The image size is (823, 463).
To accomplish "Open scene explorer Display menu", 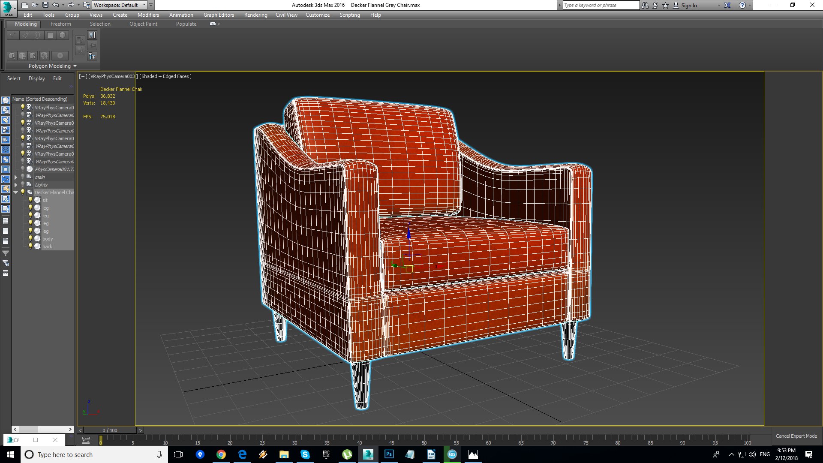I will click(x=37, y=78).
